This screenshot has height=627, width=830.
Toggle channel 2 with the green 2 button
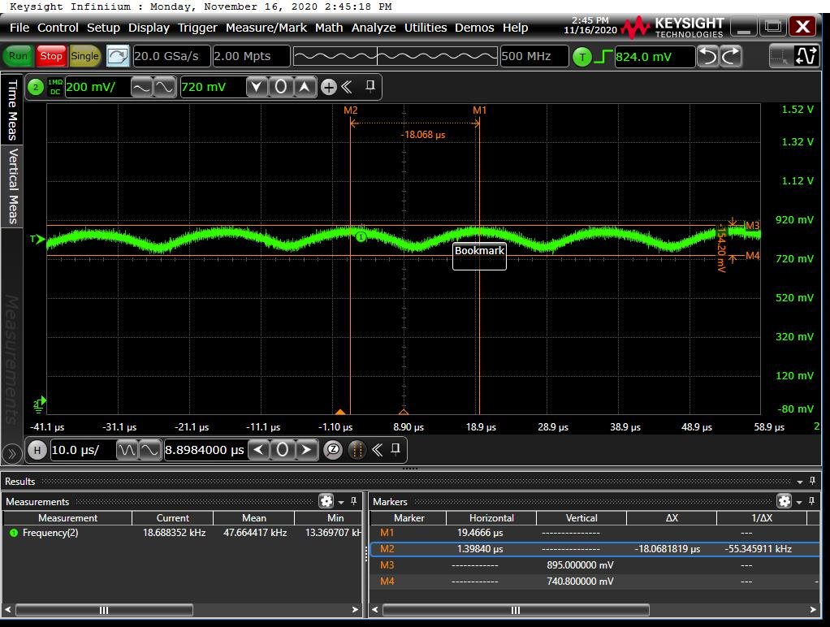point(36,88)
